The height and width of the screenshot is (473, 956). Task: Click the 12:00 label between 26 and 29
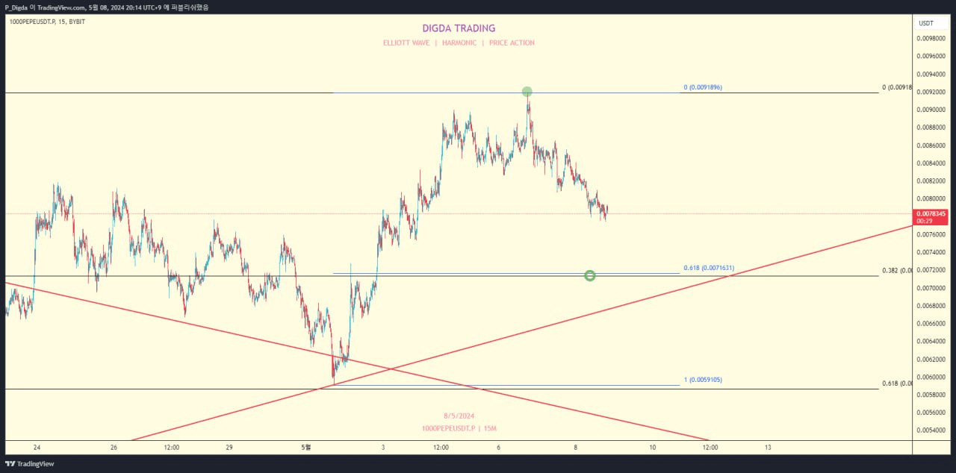171,448
